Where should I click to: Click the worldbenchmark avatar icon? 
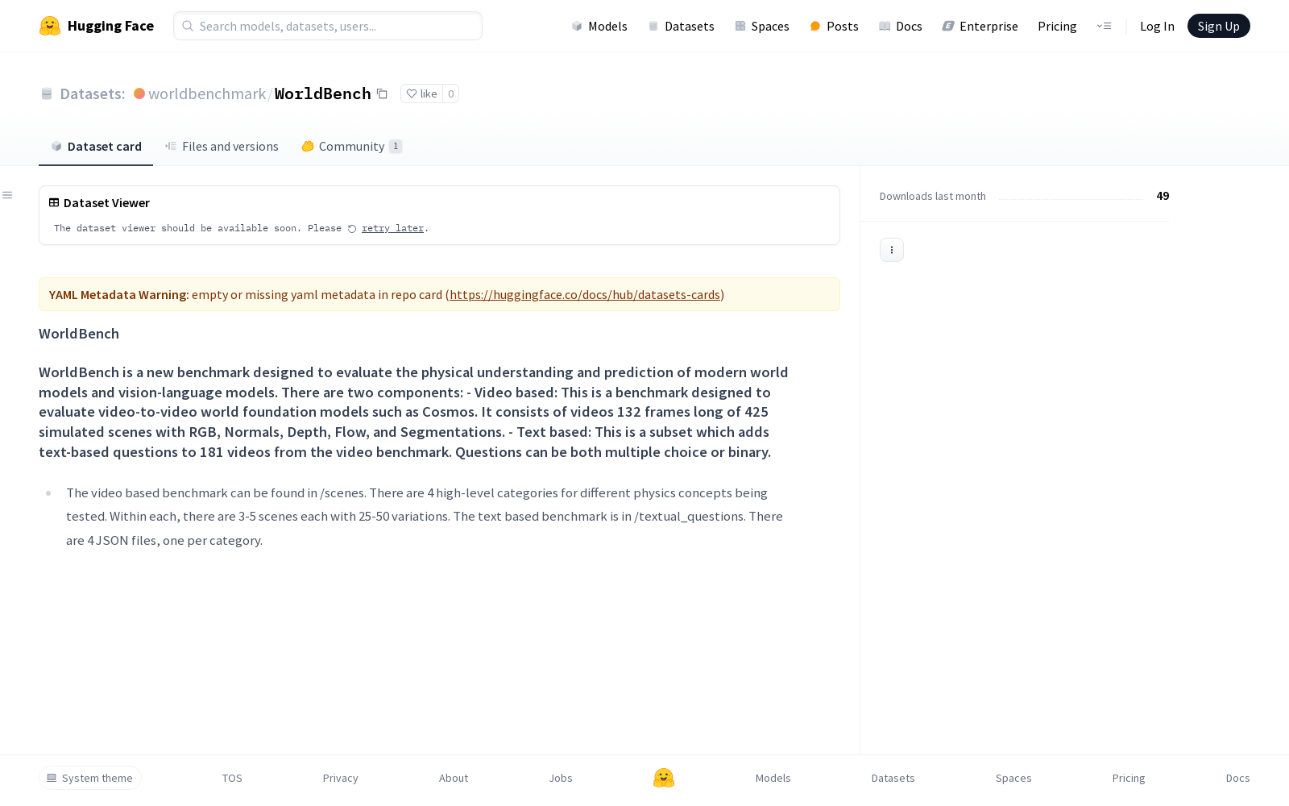(x=139, y=93)
